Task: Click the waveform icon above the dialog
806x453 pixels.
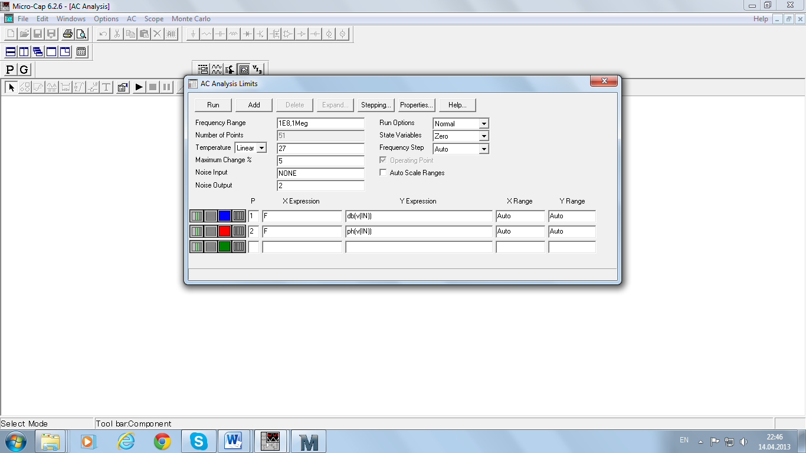Action: pos(217,69)
